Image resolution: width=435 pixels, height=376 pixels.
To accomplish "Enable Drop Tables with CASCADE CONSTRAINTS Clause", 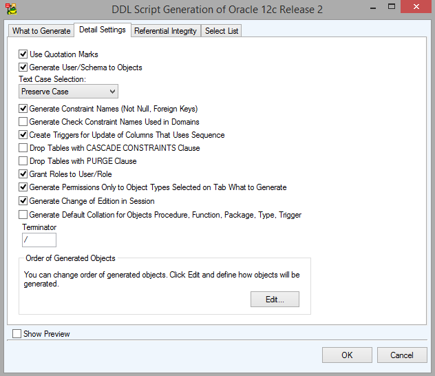I will pos(23,148).
